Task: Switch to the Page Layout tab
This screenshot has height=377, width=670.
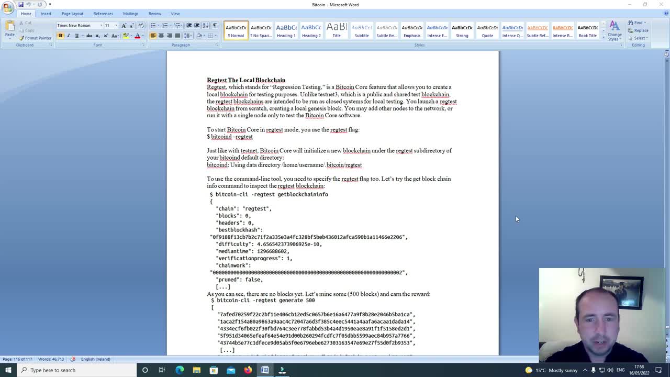Action: click(x=72, y=14)
